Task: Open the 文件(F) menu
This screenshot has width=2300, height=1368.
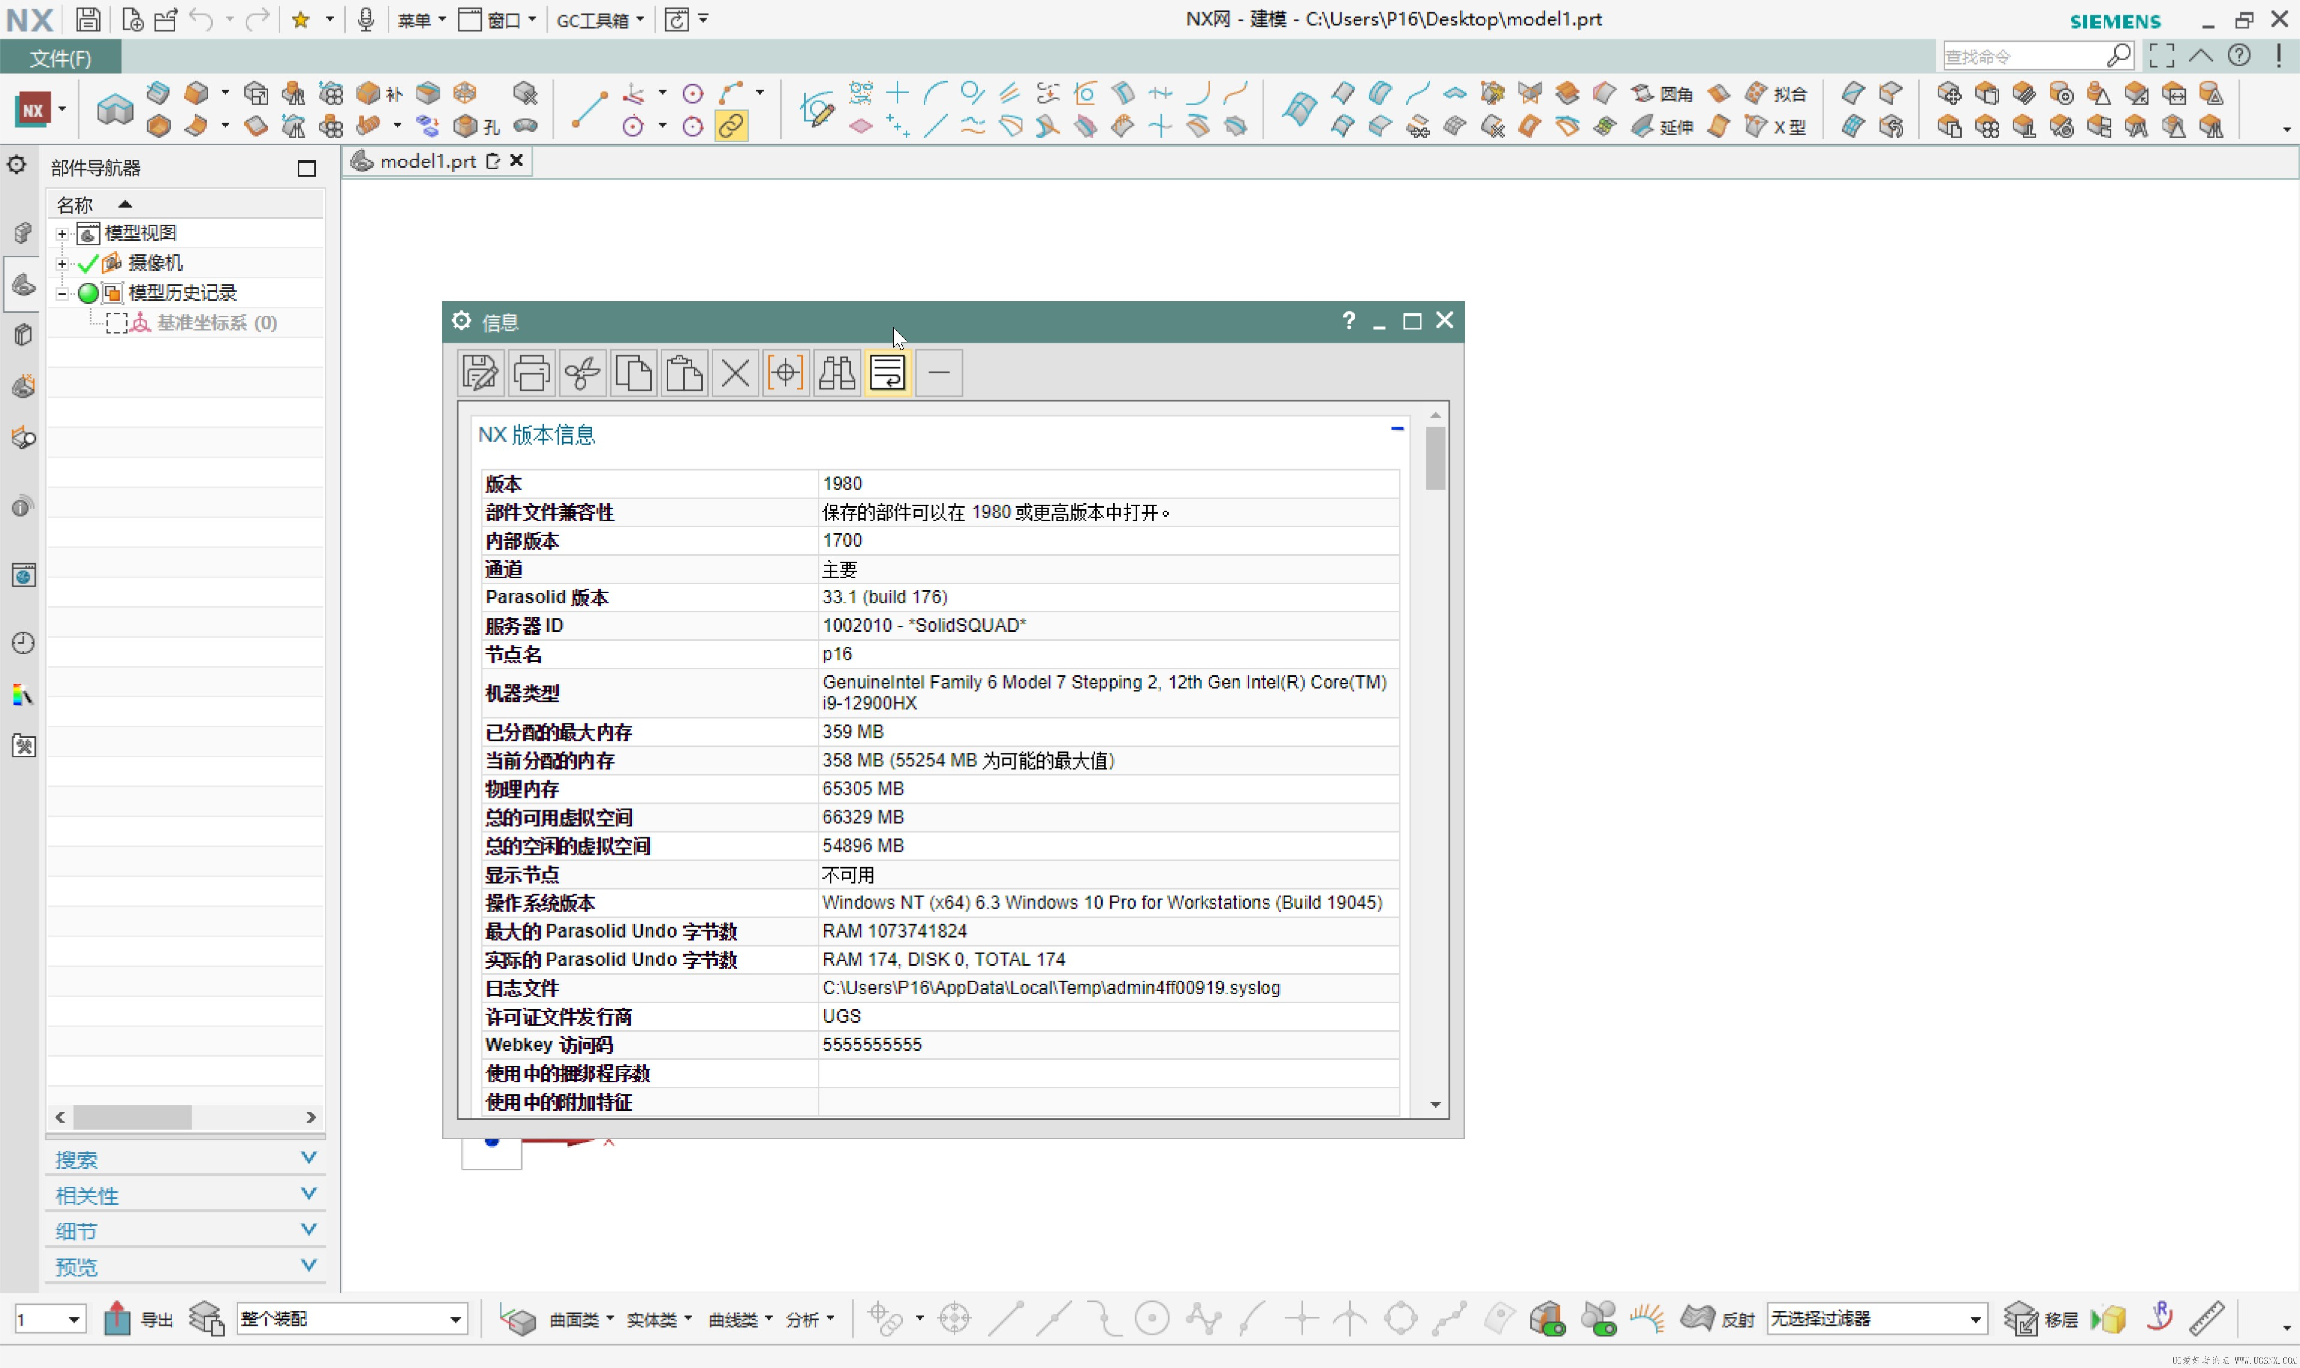Action: [x=59, y=57]
